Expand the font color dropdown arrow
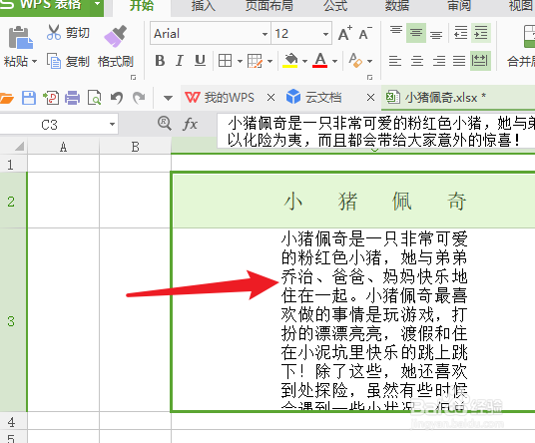This screenshot has height=443, width=535. tap(334, 62)
